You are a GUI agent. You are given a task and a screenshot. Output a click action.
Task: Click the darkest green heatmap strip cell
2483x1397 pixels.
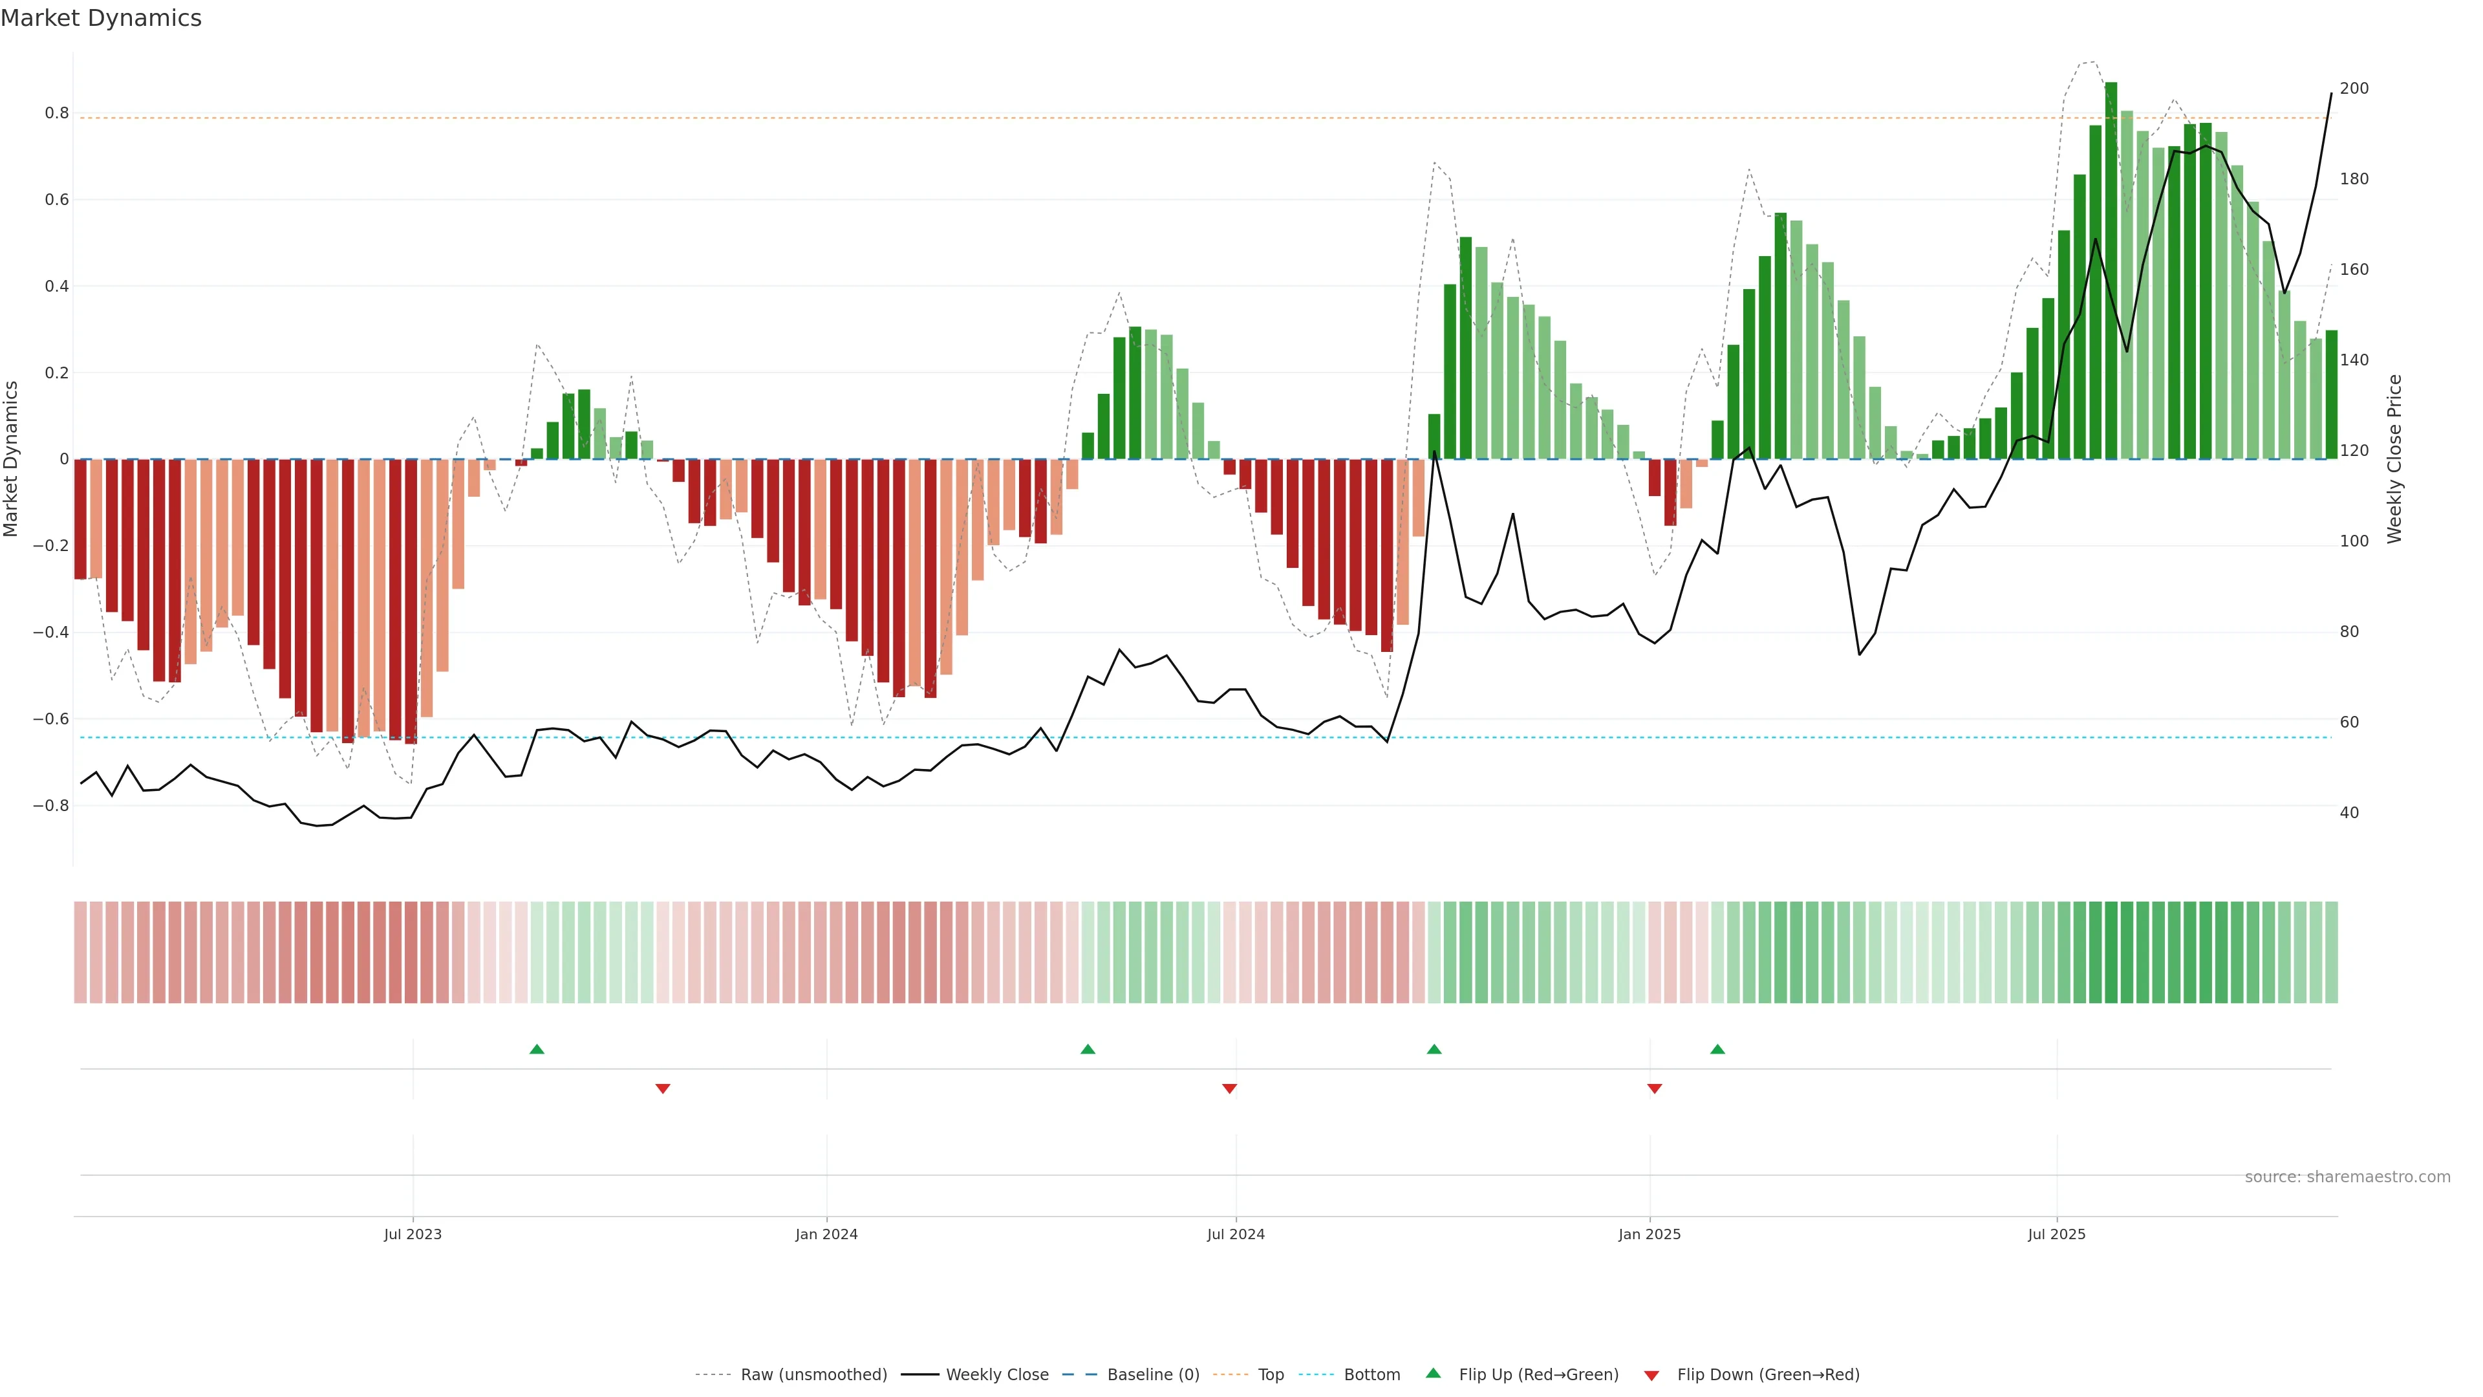pos(2111,951)
